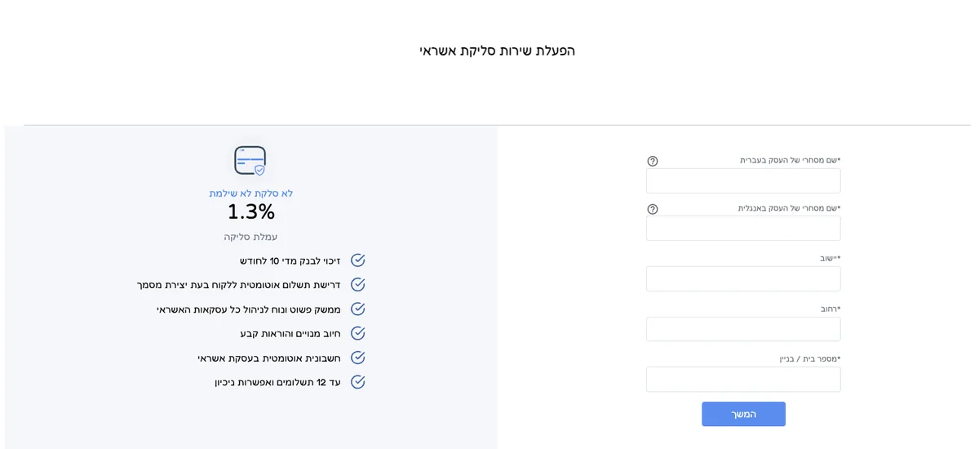979x449 pixels.
Task: Click the הפעלת שירות סליקת אשראי heading
Action: tap(498, 51)
